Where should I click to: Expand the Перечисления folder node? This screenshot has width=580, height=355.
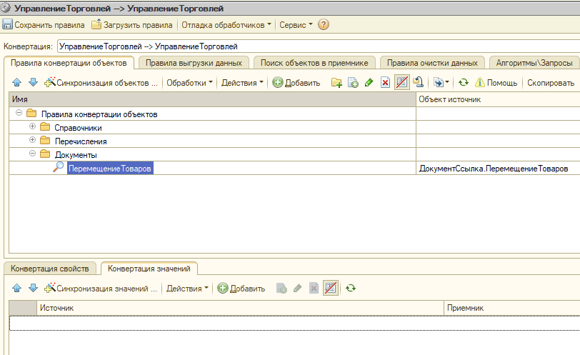tap(33, 140)
